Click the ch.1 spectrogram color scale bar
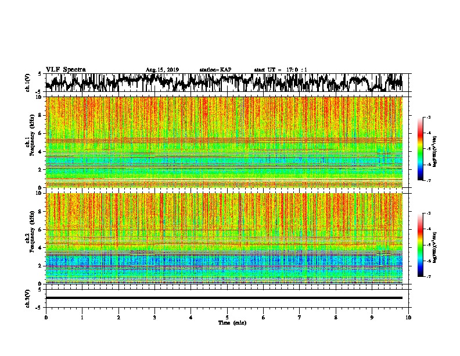Screen dimensions: 460x356 (x=421, y=149)
